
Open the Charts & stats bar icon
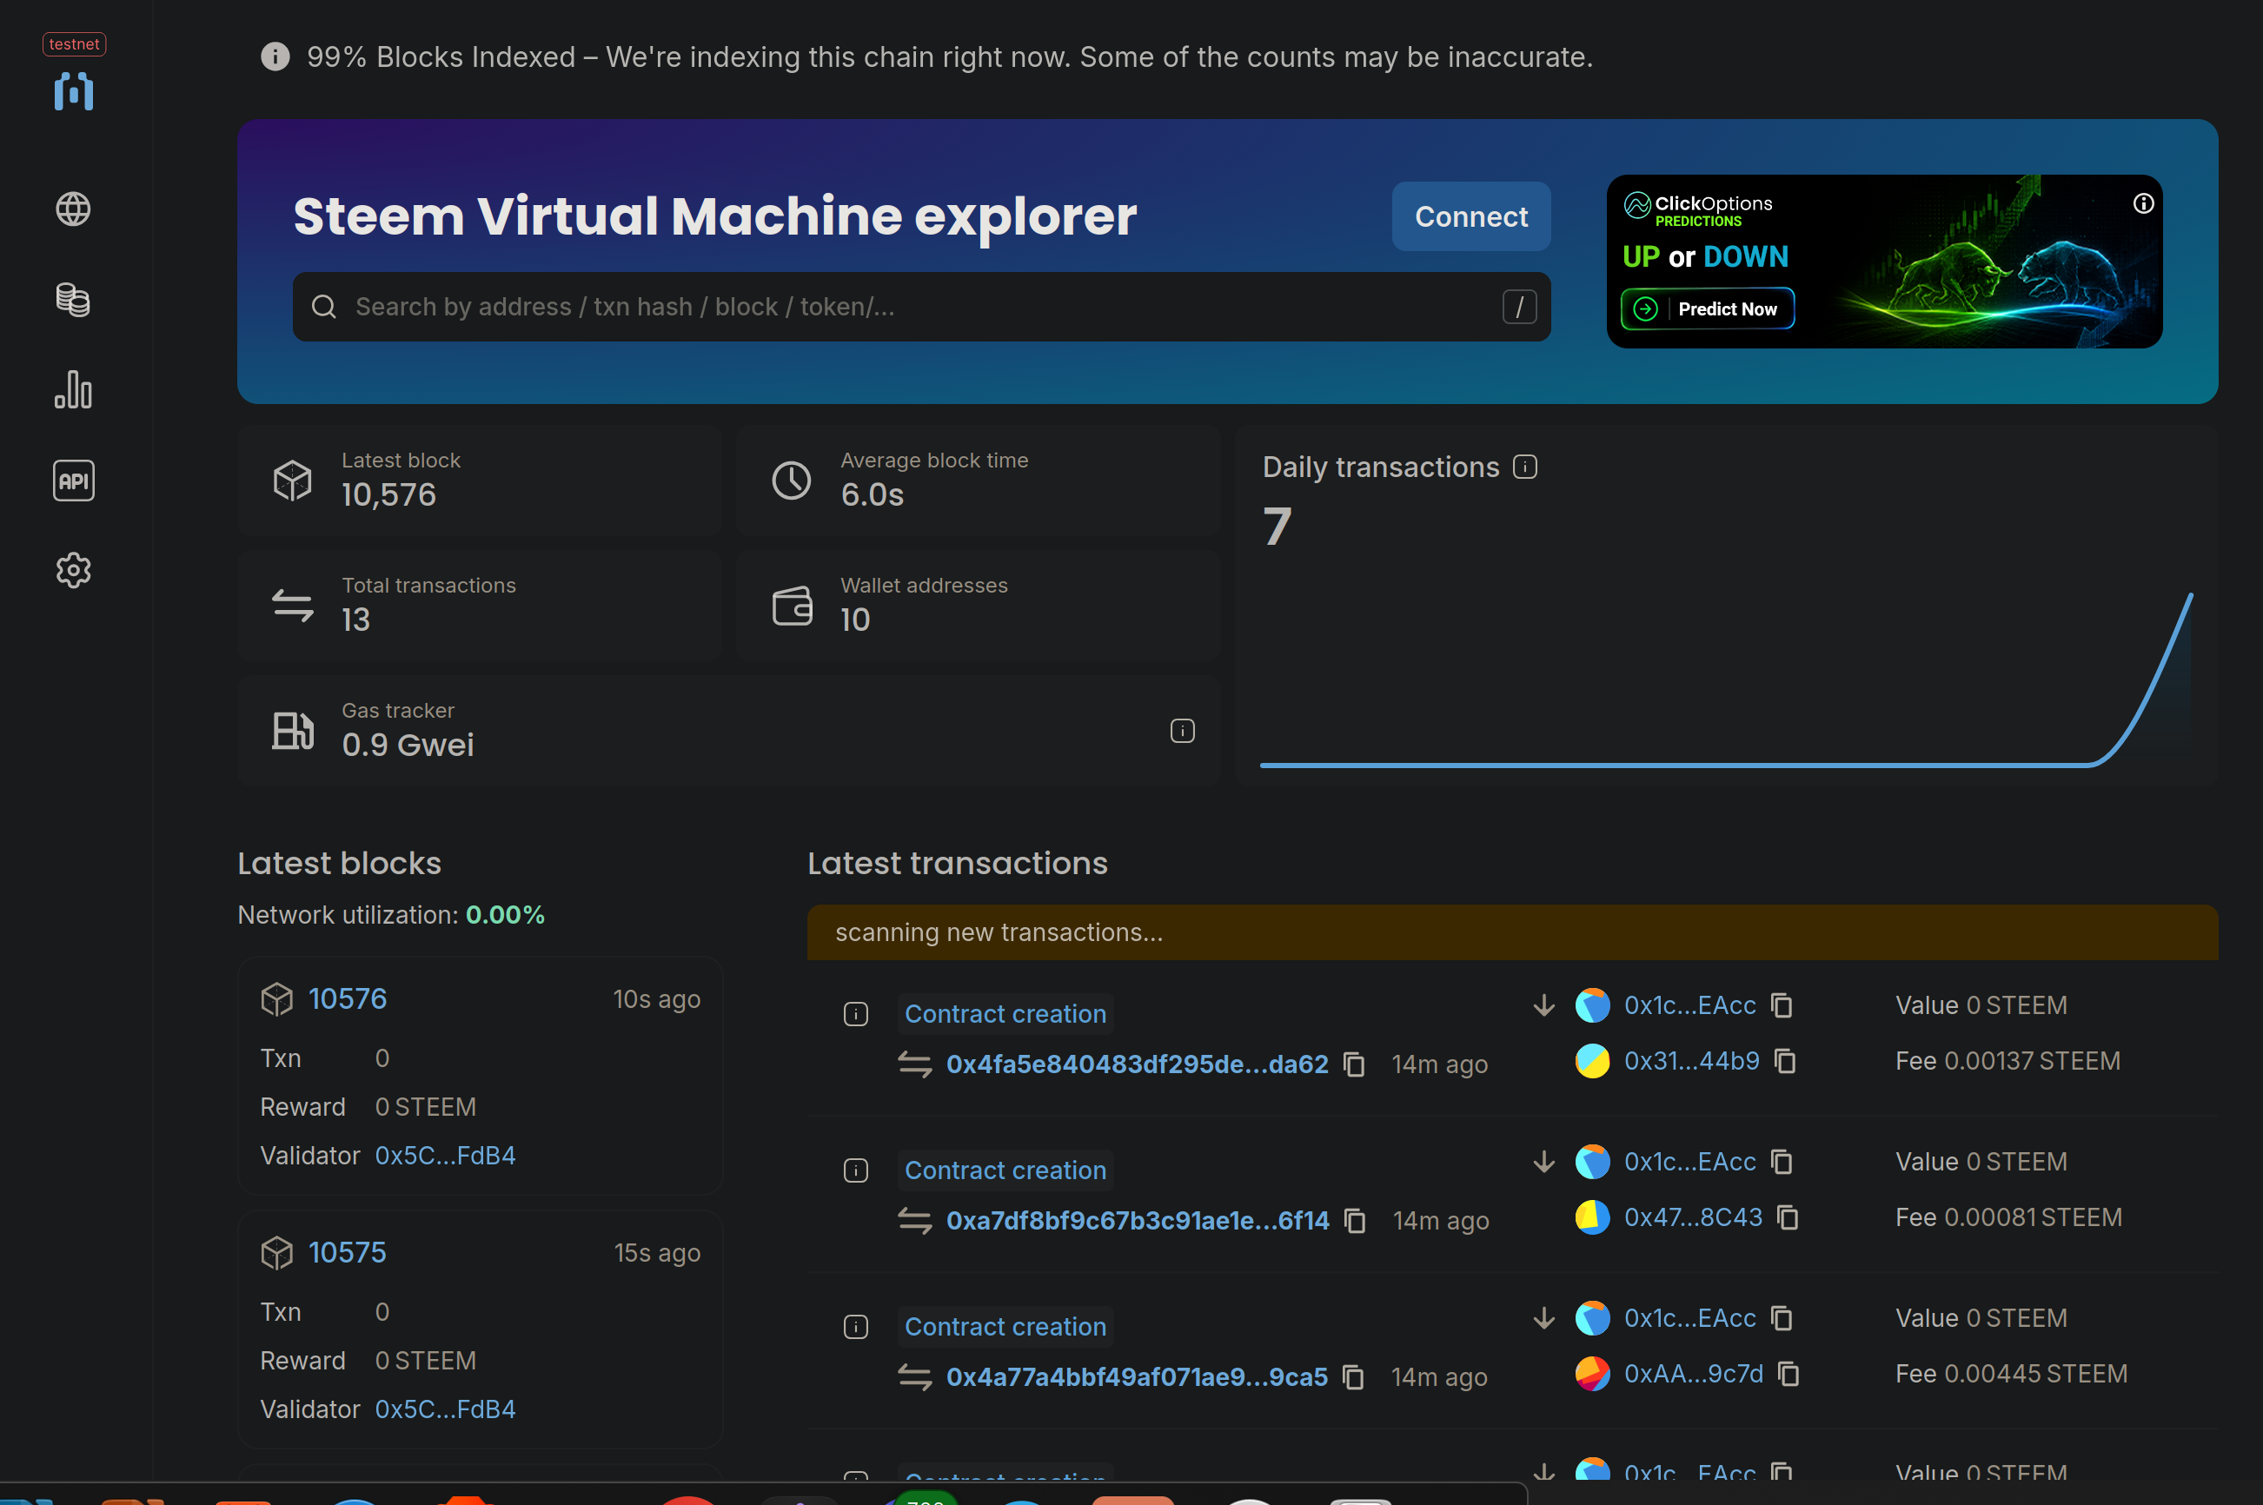click(x=73, y=389)
